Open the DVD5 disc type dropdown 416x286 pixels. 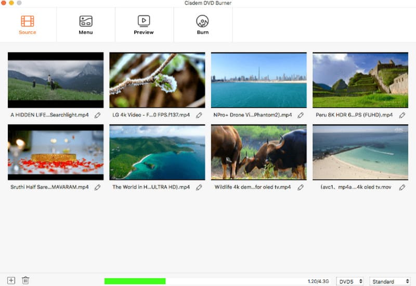[x=350, y=281]
